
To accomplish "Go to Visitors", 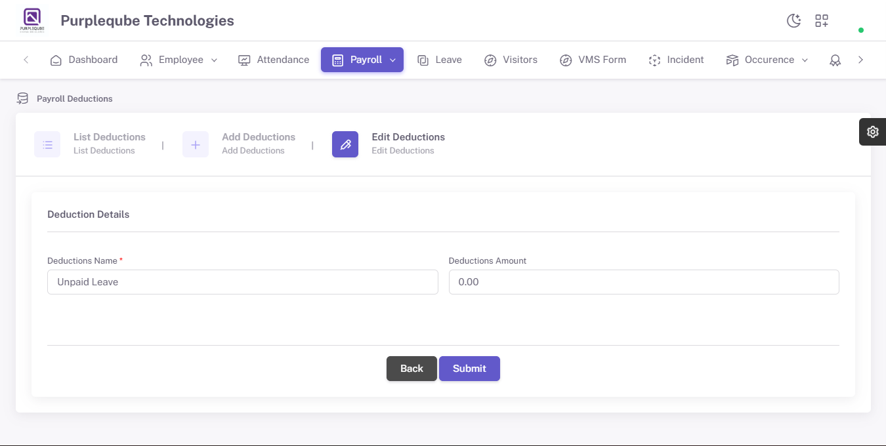I will [x=511, y=60].
